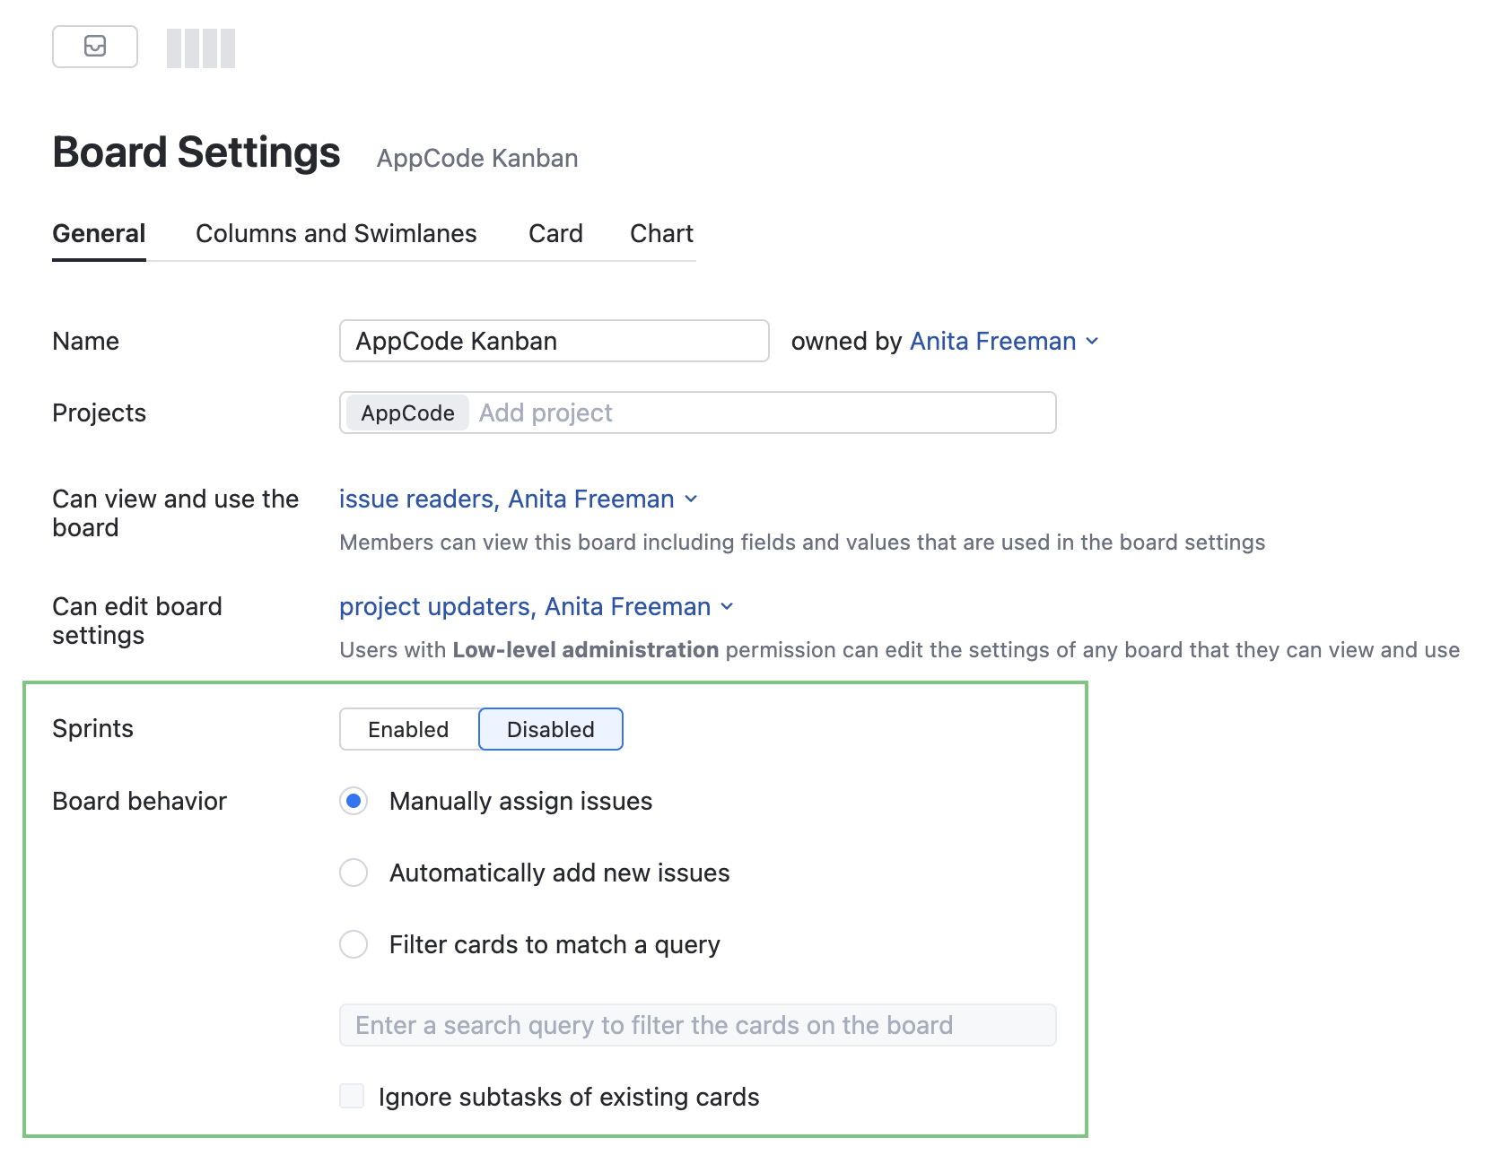Choose 'Automatically add new issues' behavior

(x=354, y=873)
